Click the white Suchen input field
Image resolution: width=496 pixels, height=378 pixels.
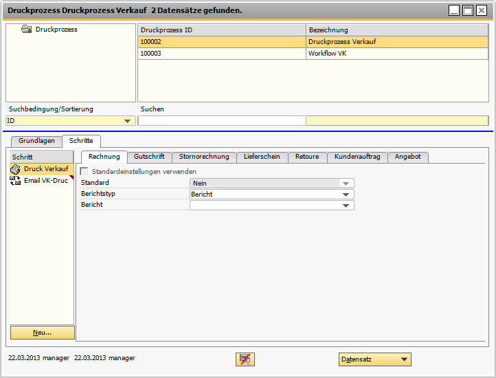tap(221, 121)
